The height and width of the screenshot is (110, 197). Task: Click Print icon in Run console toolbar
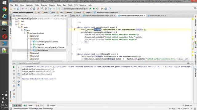[18, 82]
